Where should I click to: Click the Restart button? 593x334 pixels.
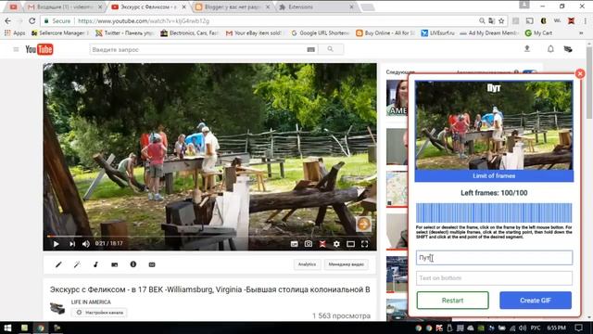[453, 301]
